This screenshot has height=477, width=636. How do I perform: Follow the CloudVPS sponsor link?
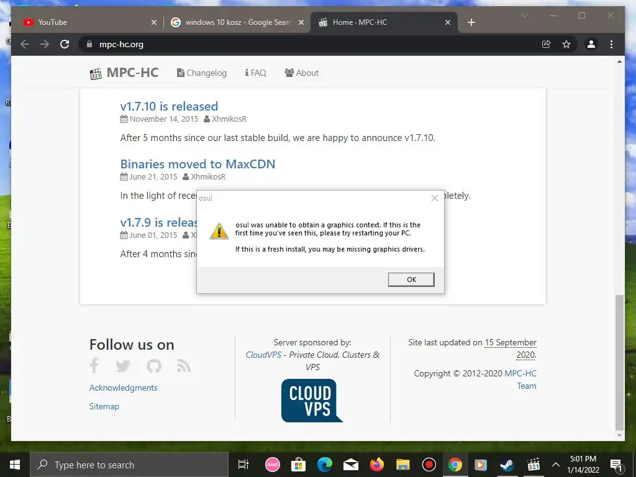(263, 355)
